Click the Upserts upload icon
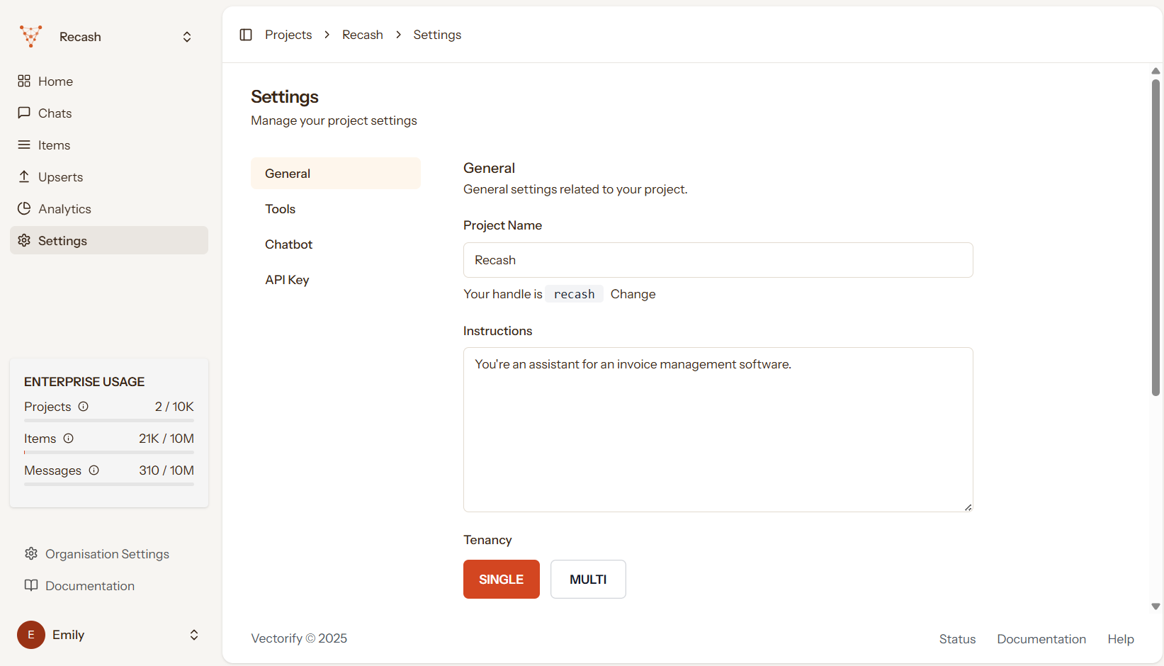This screenshot has width=1164, height=666. (x=24, y=176)
